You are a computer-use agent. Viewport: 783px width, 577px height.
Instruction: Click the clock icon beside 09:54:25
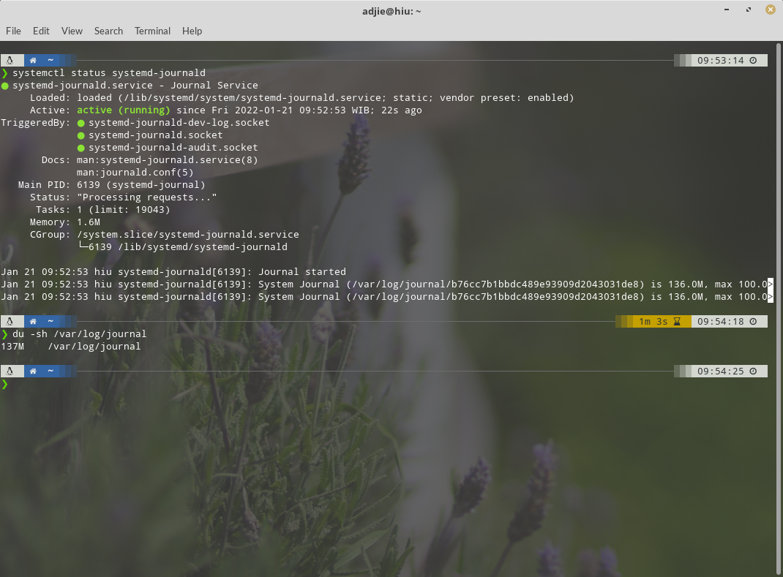(x=754, y=372)
